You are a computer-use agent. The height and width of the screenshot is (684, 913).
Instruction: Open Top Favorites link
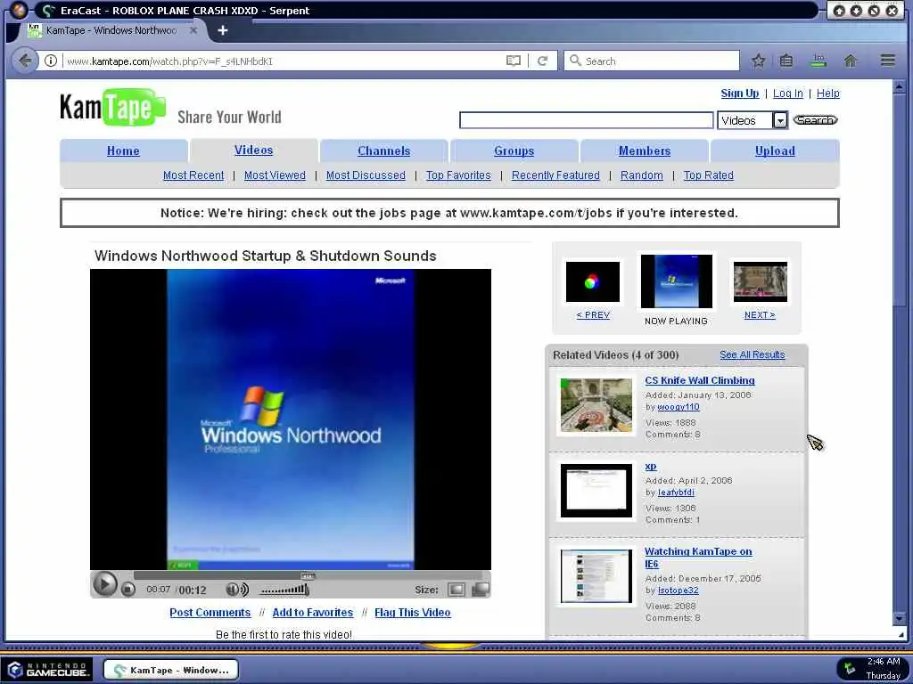point(458,175)
